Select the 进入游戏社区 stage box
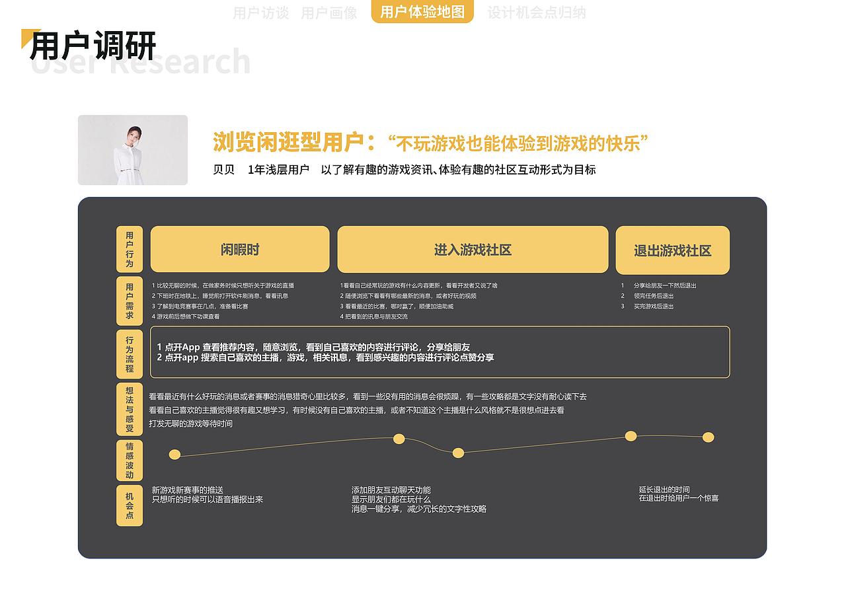This screenshot has height=598, width=846. coord(473,250)
